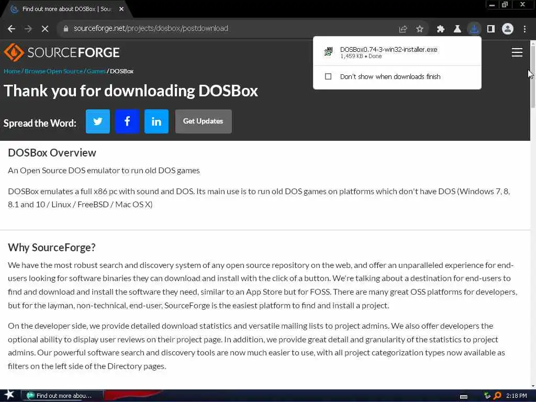Click the forward navigation arrow
536x402 pixels.
[x=28, y=29]
